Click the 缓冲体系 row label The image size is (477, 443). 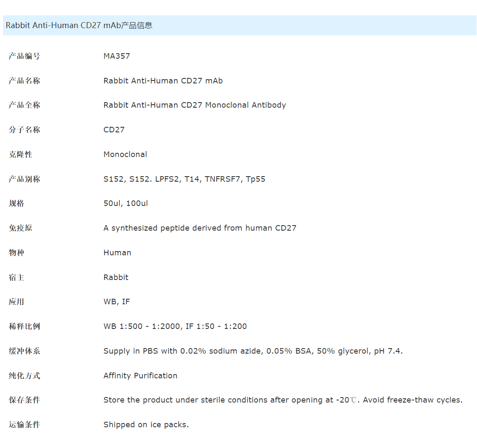click(x=24, y=351)
